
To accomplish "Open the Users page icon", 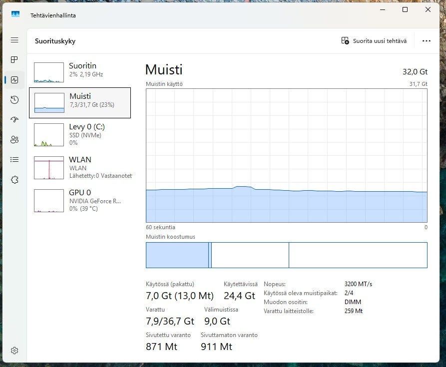I will point(14,140).
